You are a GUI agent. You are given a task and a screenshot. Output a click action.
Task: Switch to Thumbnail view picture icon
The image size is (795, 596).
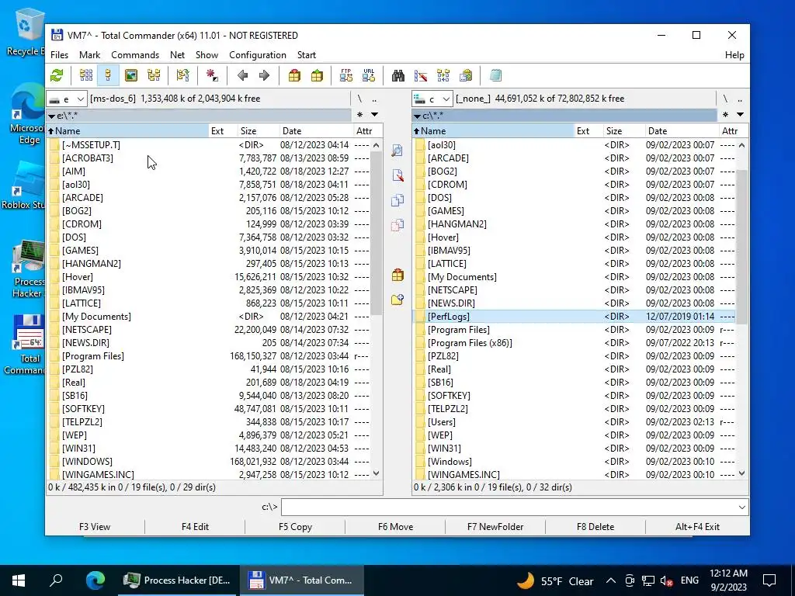[x=130, y=75]
